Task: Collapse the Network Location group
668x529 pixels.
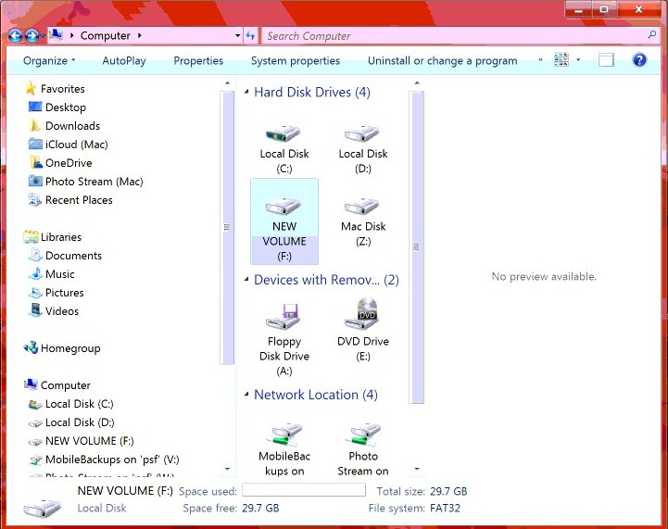Action: pyautogui.click(x=246, y=395)
